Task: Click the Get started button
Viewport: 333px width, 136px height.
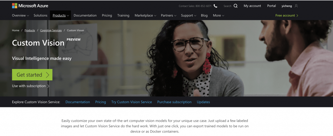Action: click(32, 75)
